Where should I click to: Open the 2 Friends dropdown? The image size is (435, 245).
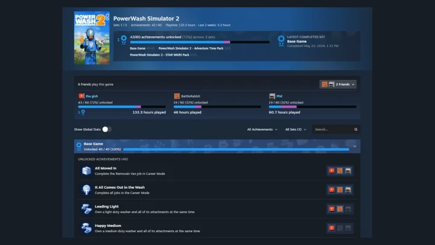point(338,84)
